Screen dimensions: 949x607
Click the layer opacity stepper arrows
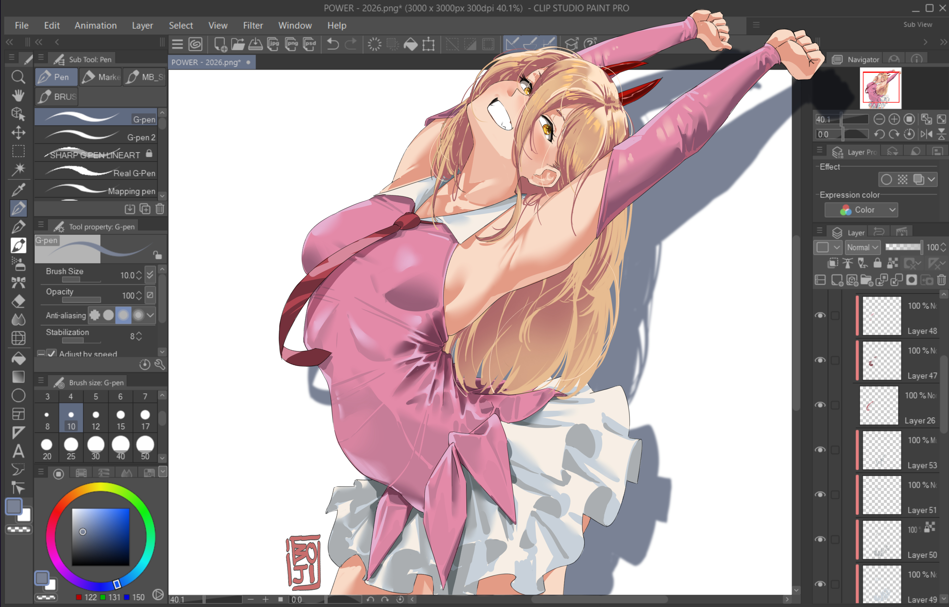943,248
